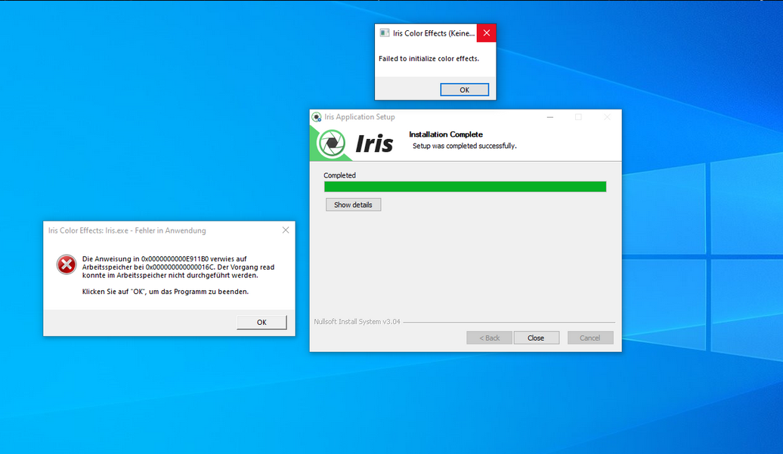The image size is (783, 454).
Task: Close the Iris Color Effects (Keine...) dialog
Action: pos(487,33)
